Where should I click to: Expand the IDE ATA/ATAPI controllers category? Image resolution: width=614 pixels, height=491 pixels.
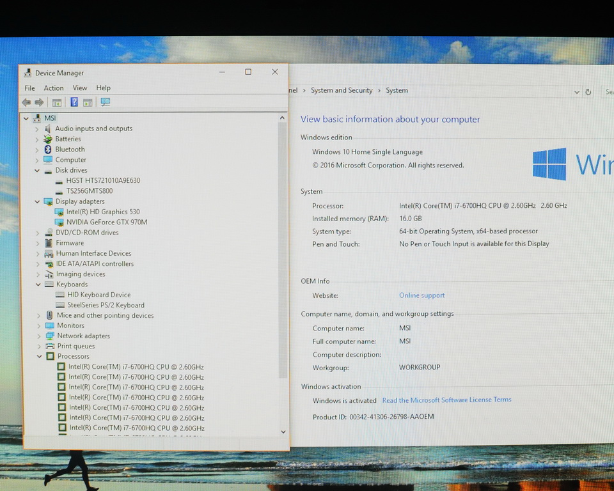pos(38,264)
